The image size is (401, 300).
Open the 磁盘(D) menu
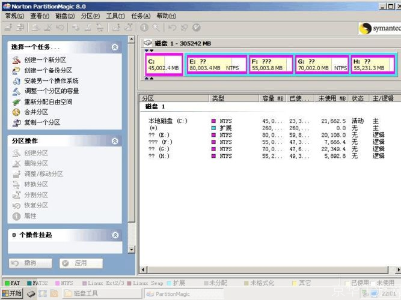tap(65, 16)
